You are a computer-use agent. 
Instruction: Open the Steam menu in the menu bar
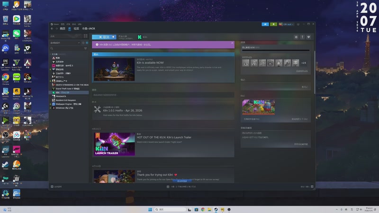pos(55,24)
